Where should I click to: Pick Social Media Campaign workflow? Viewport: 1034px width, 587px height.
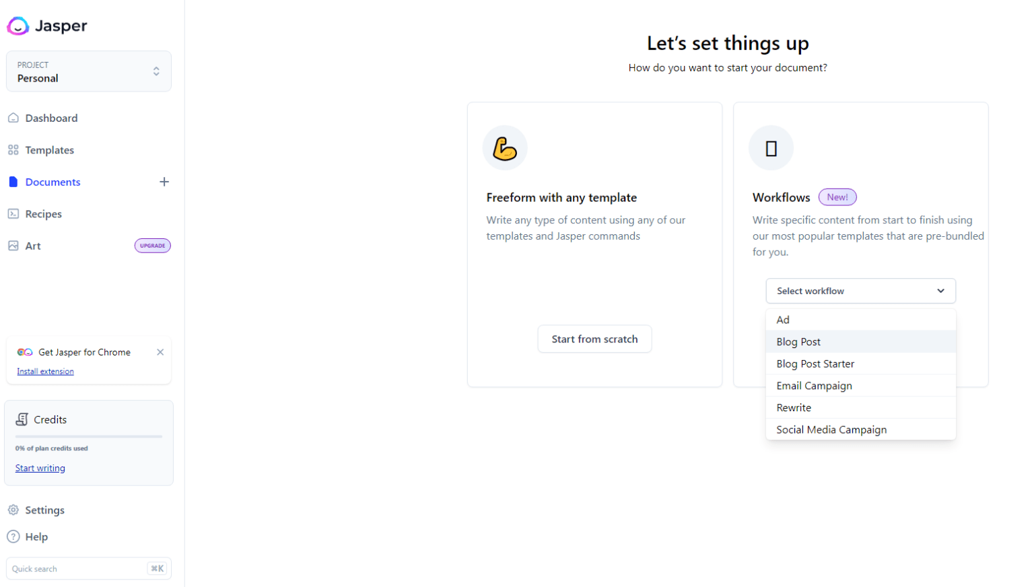831,429
